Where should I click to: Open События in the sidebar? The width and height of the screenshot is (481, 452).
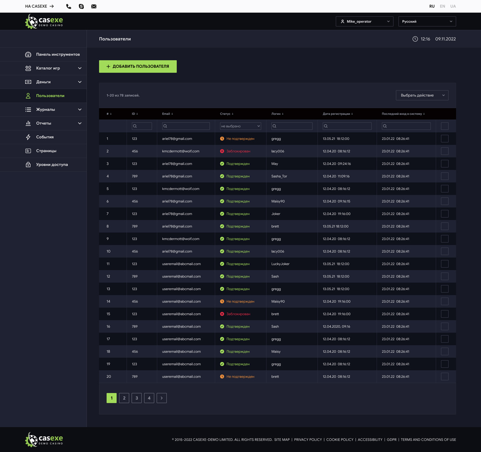(43, 137)
